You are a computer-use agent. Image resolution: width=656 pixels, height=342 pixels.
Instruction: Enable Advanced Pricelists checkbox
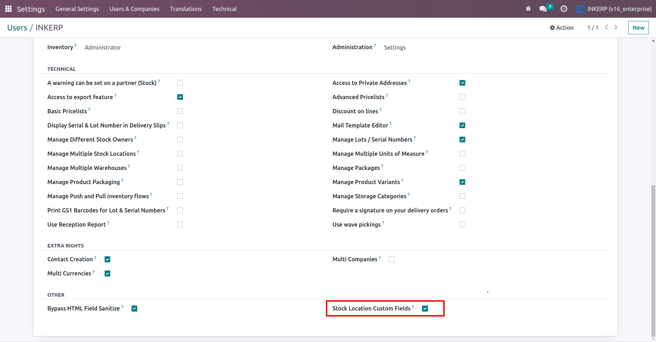click(x=462, y=97)
